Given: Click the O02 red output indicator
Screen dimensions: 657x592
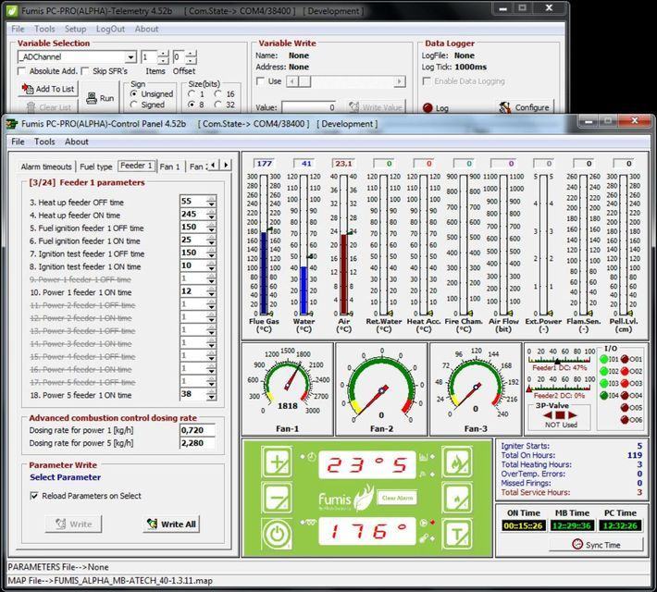Looking at the screenshot, I should (625, 371).
